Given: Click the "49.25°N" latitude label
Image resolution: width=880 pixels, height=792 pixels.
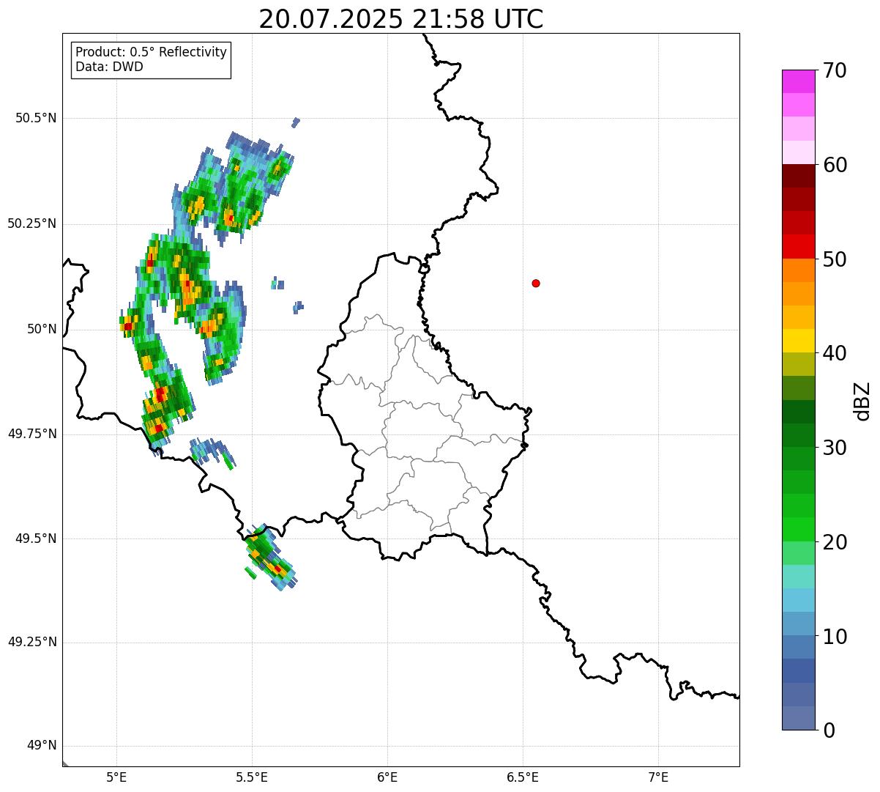Looking at the screenshot, I should (x=32, y=643).
